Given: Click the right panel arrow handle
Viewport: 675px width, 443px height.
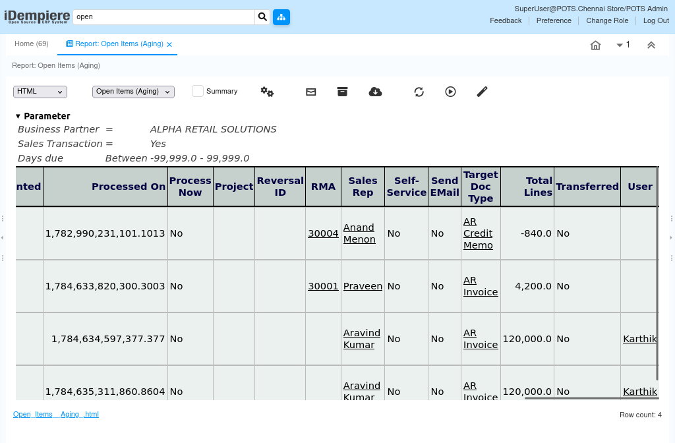Looking at the screenshot, I should [x=671, y=237].
